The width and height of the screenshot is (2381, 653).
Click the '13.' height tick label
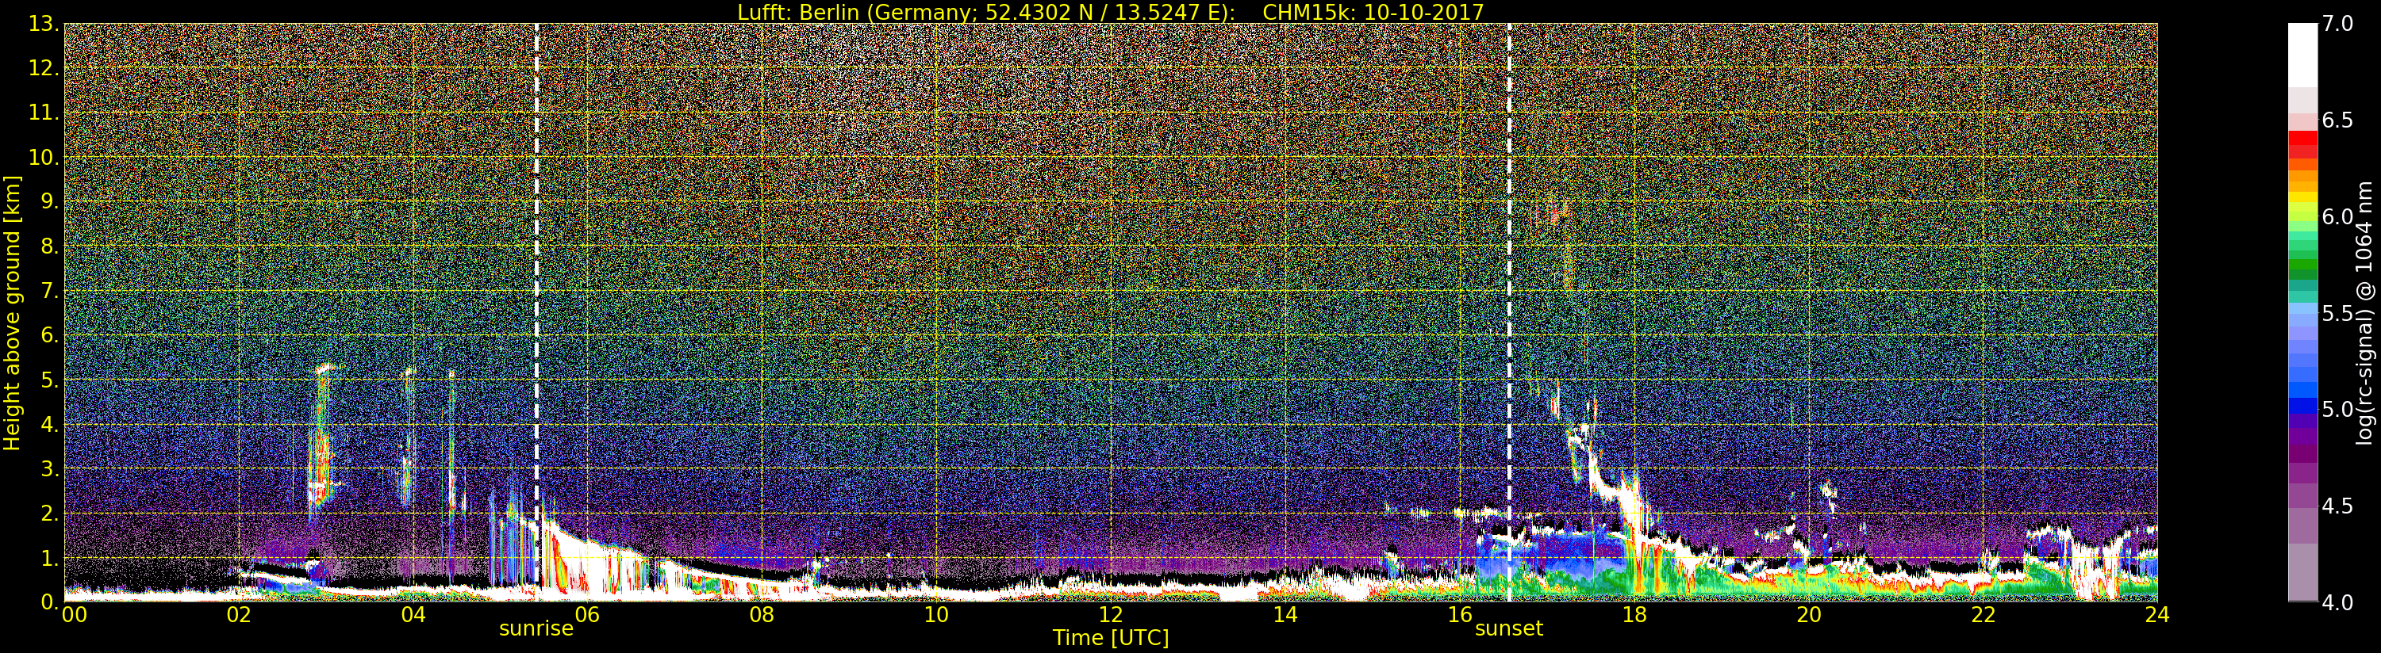click(x=44, y=24)
